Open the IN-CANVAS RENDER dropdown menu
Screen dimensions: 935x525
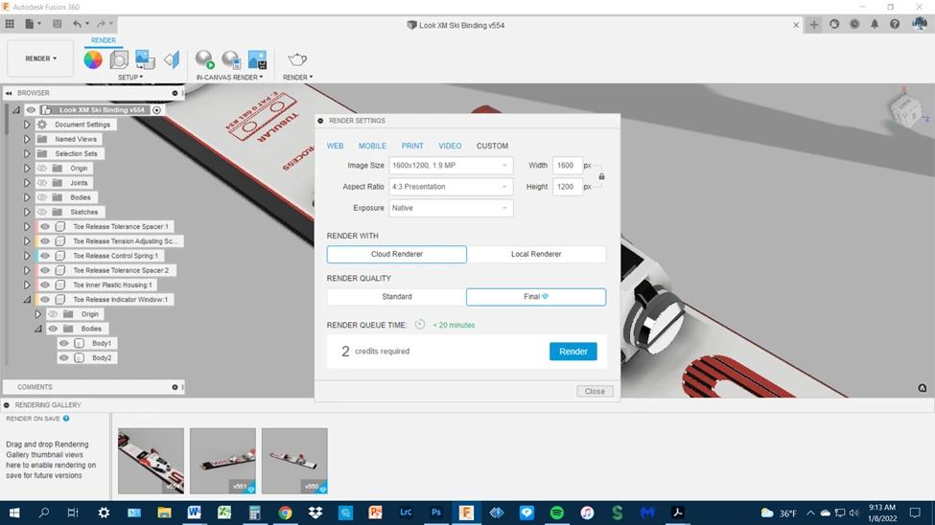tap(229, 78)
